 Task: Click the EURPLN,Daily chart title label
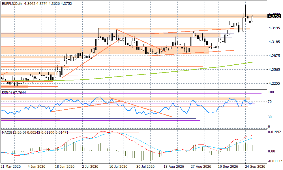(12, 4)
